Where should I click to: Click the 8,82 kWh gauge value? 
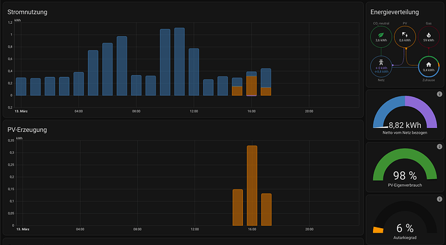405,125
